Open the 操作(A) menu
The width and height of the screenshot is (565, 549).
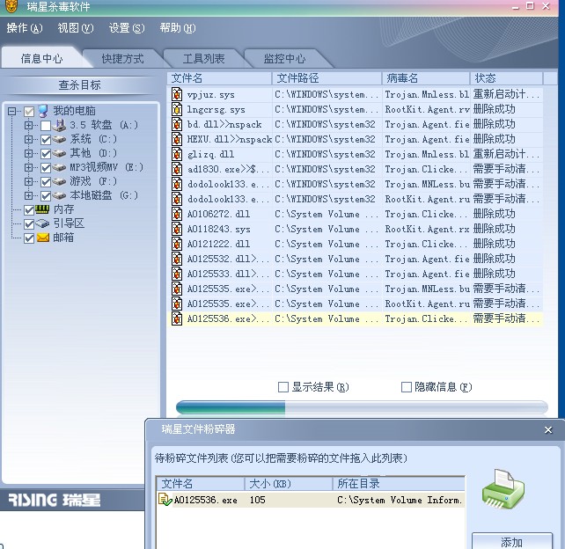coord(25,28)
